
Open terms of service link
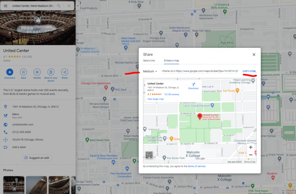coord(197,166)
